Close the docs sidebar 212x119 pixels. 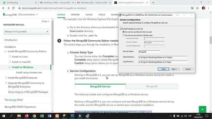coord(45,21)
